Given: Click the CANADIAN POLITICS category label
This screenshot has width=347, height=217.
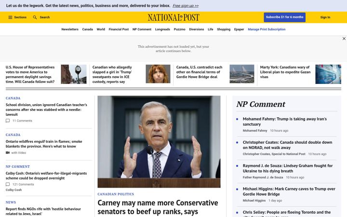Looking at the screenshot, I should click(116, 194).
